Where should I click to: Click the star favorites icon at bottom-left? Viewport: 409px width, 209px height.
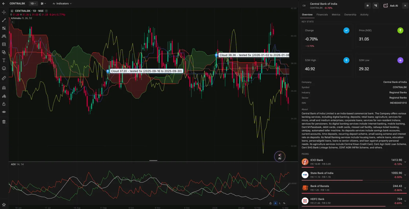pyautogui.click(x=4, y=204)
